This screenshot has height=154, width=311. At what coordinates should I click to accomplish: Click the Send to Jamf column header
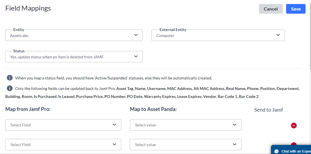point(268,110)
